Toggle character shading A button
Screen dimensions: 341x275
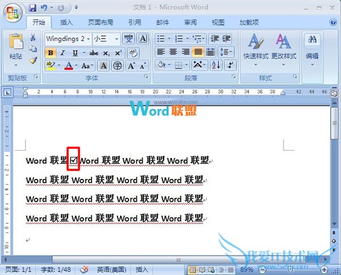pyautogui.click(x=103, y=66)
